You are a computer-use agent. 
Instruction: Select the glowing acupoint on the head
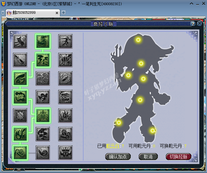tap(138, 40)
